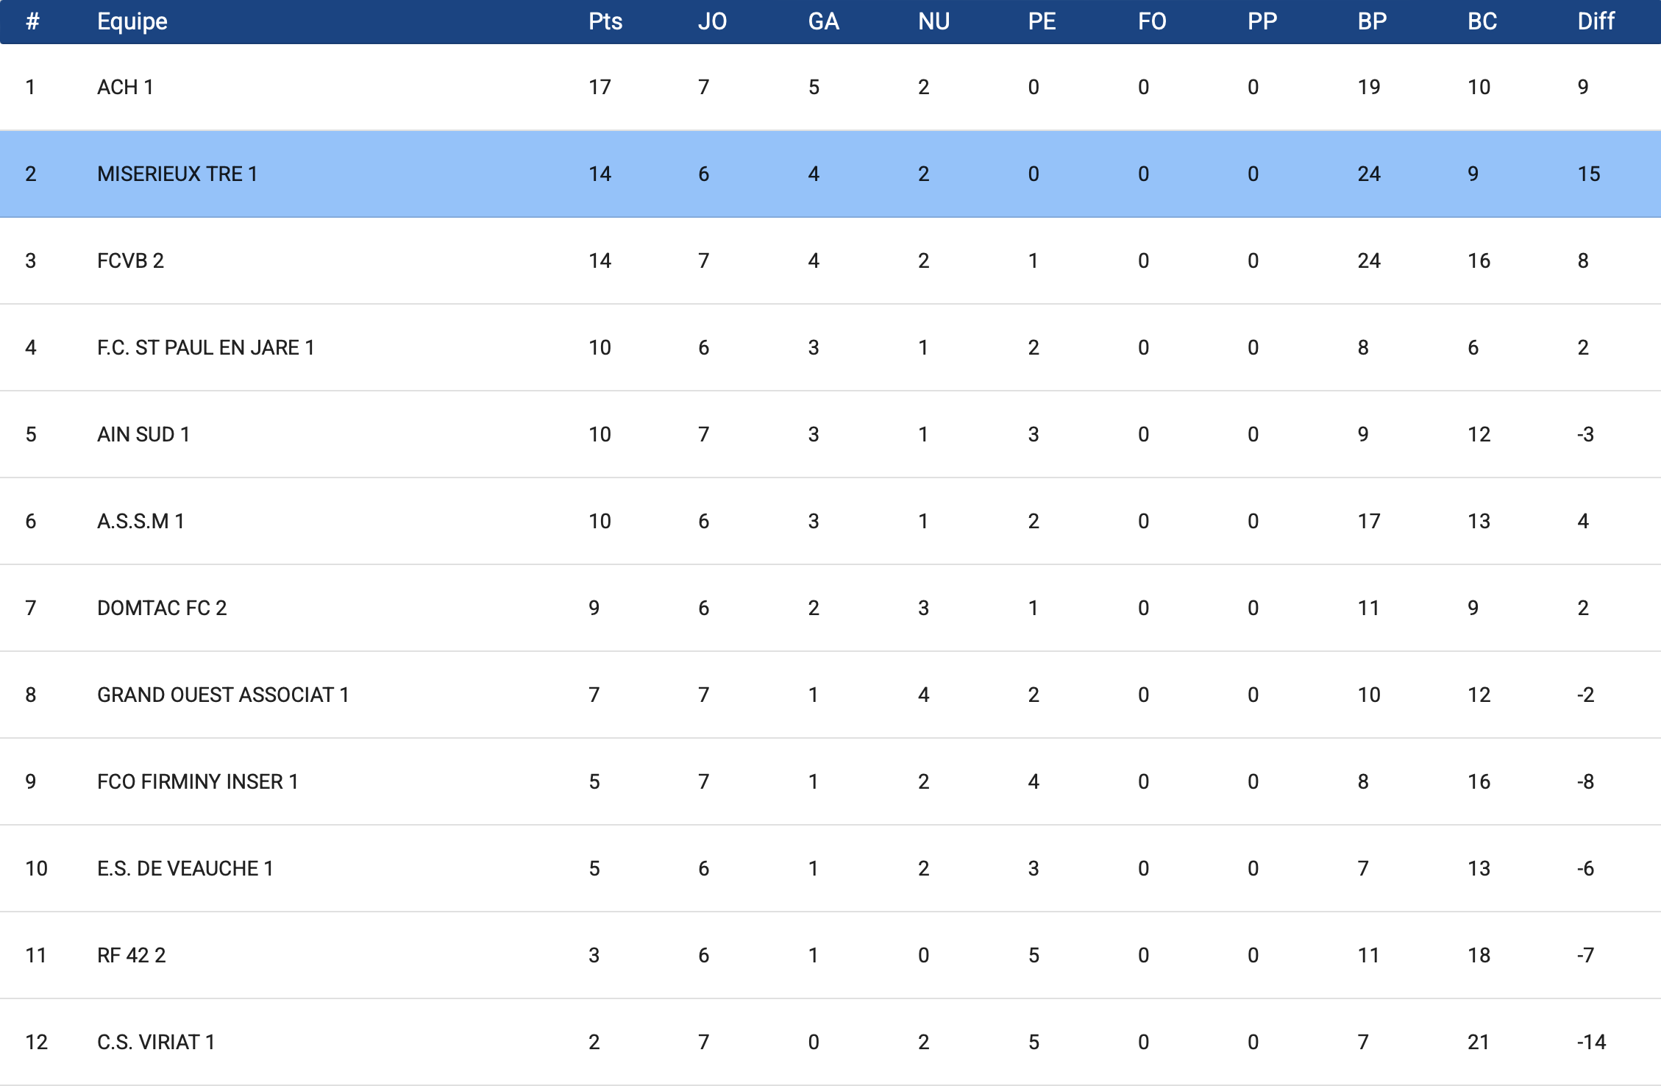This screenshot has height=1086, width=1661.
Task: Click F.C. ST PAUL EN JARE 1
Action: coord(206,348)
